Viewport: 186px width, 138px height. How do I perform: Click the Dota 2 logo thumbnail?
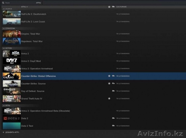coord(12,118)
